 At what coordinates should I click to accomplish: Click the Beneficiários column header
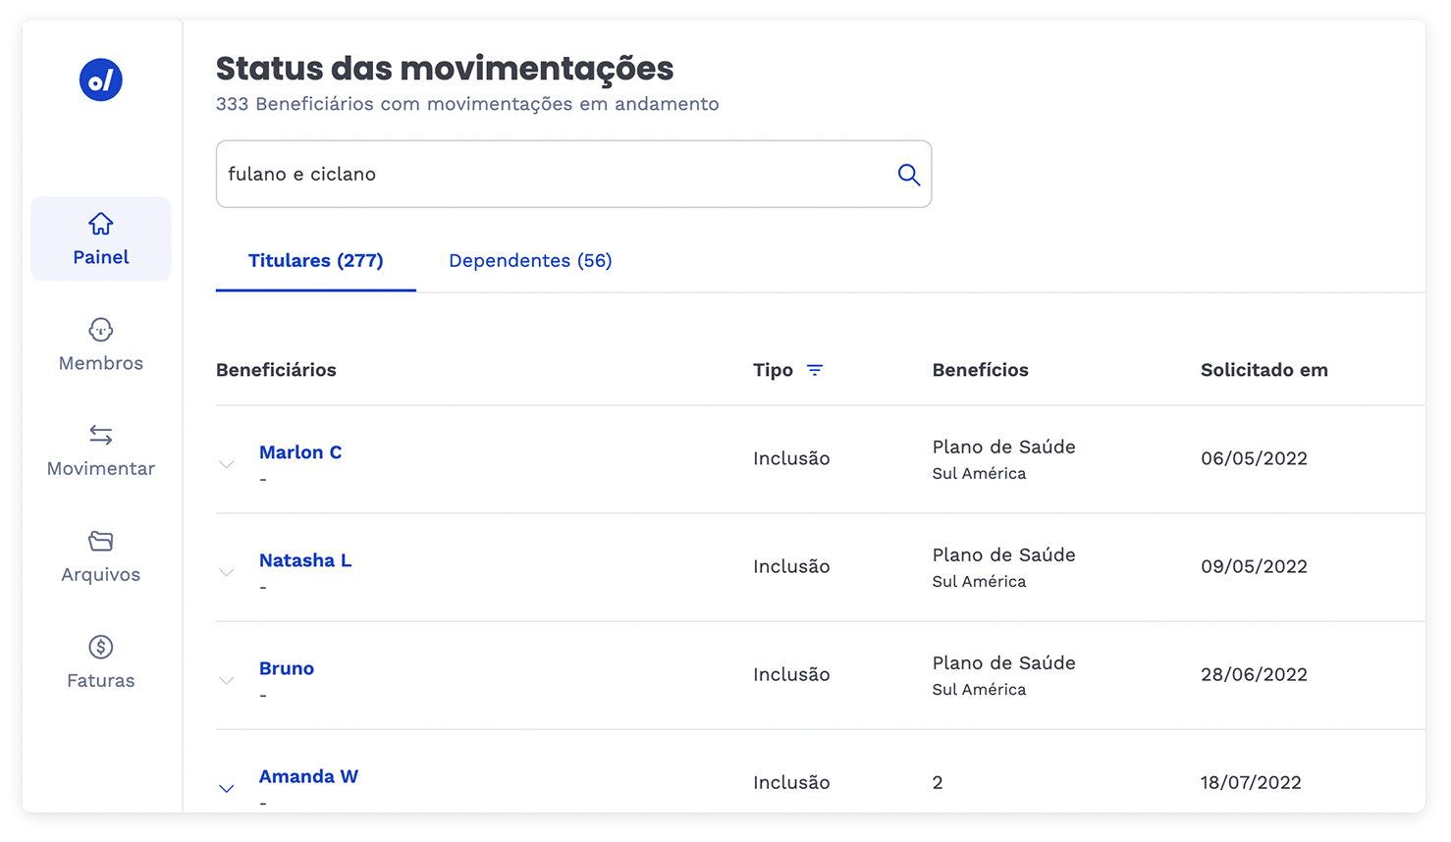[x=276, y=370]
